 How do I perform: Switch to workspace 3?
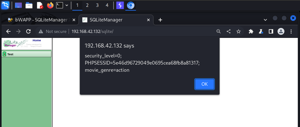(x=97, y=5)
